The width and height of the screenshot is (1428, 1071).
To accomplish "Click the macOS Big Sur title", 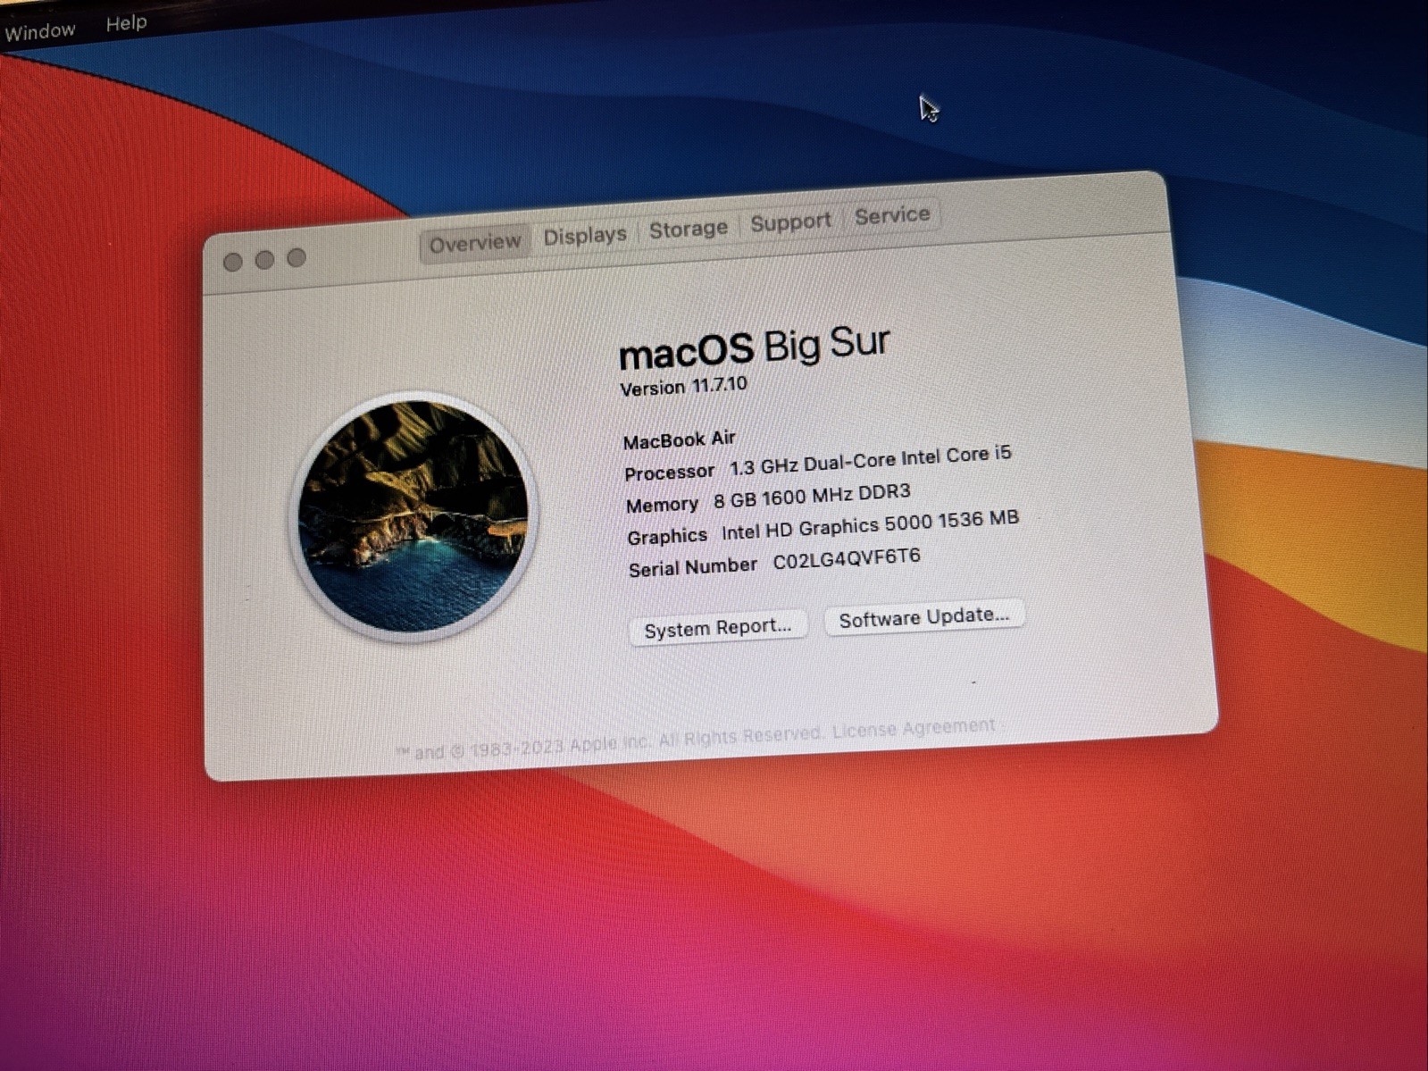I will pos(754,347).
